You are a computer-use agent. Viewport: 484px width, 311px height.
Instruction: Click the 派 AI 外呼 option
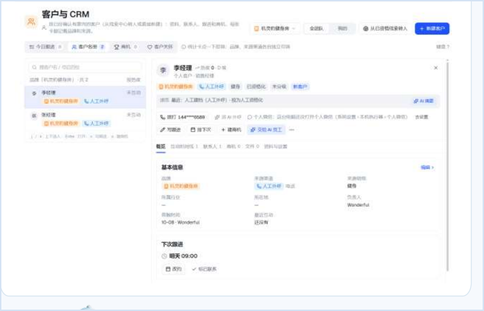tap(228, 117)
